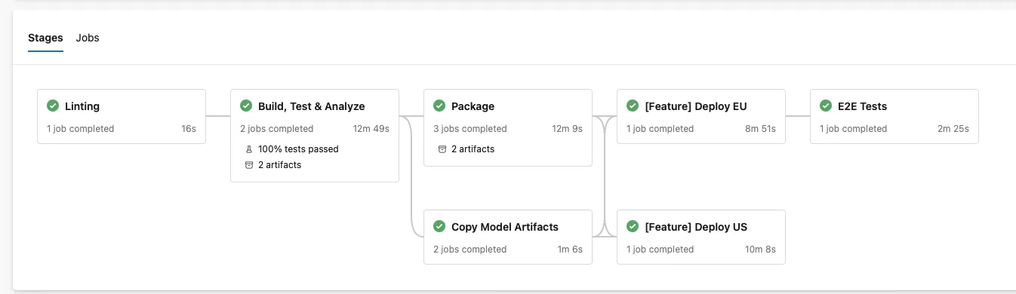Click the success icon on Copy Model Artifacts
The image size is (1016, 294).
pos(439,227)
